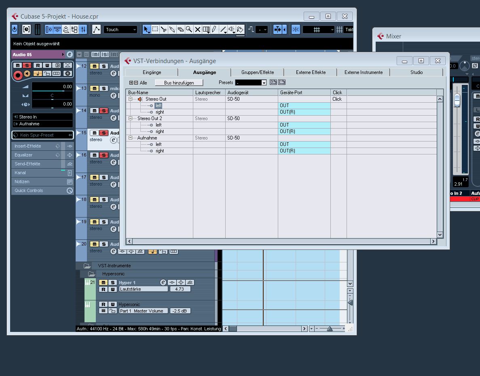480x376 pixels.
Task: Toggle Mute in the Audio 05 Inspector
Action: coord(17,65)
